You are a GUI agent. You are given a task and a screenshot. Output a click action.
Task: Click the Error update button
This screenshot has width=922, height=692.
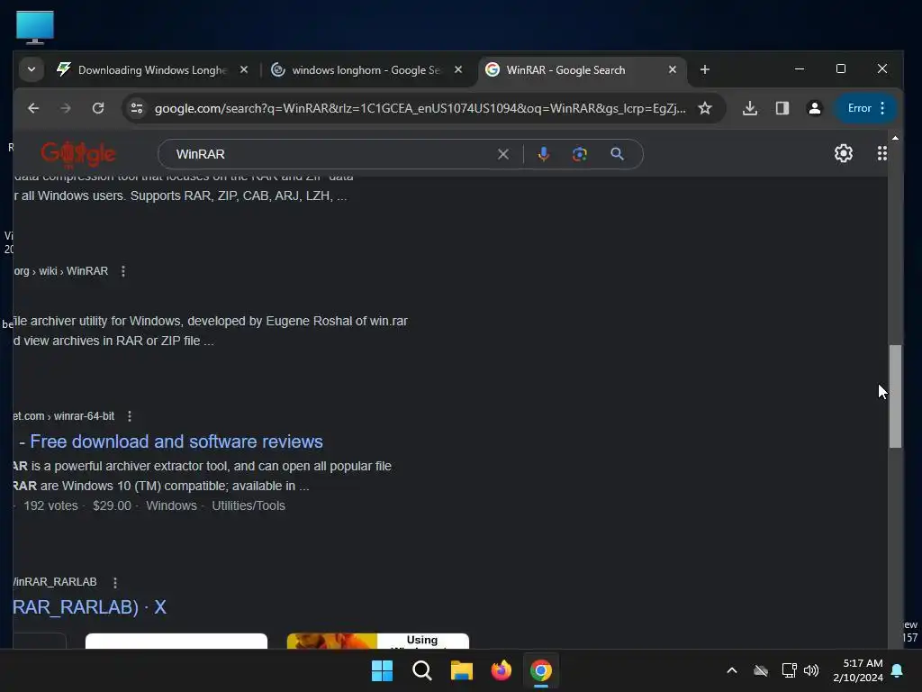[x=865, y=108]
